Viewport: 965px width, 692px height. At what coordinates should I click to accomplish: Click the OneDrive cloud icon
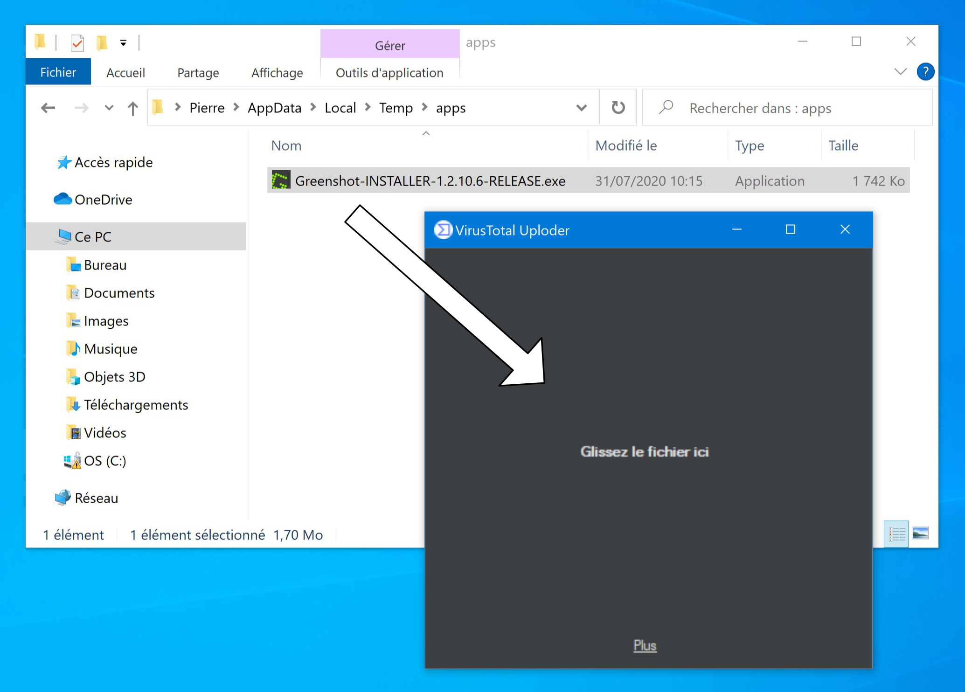[62, 199]
